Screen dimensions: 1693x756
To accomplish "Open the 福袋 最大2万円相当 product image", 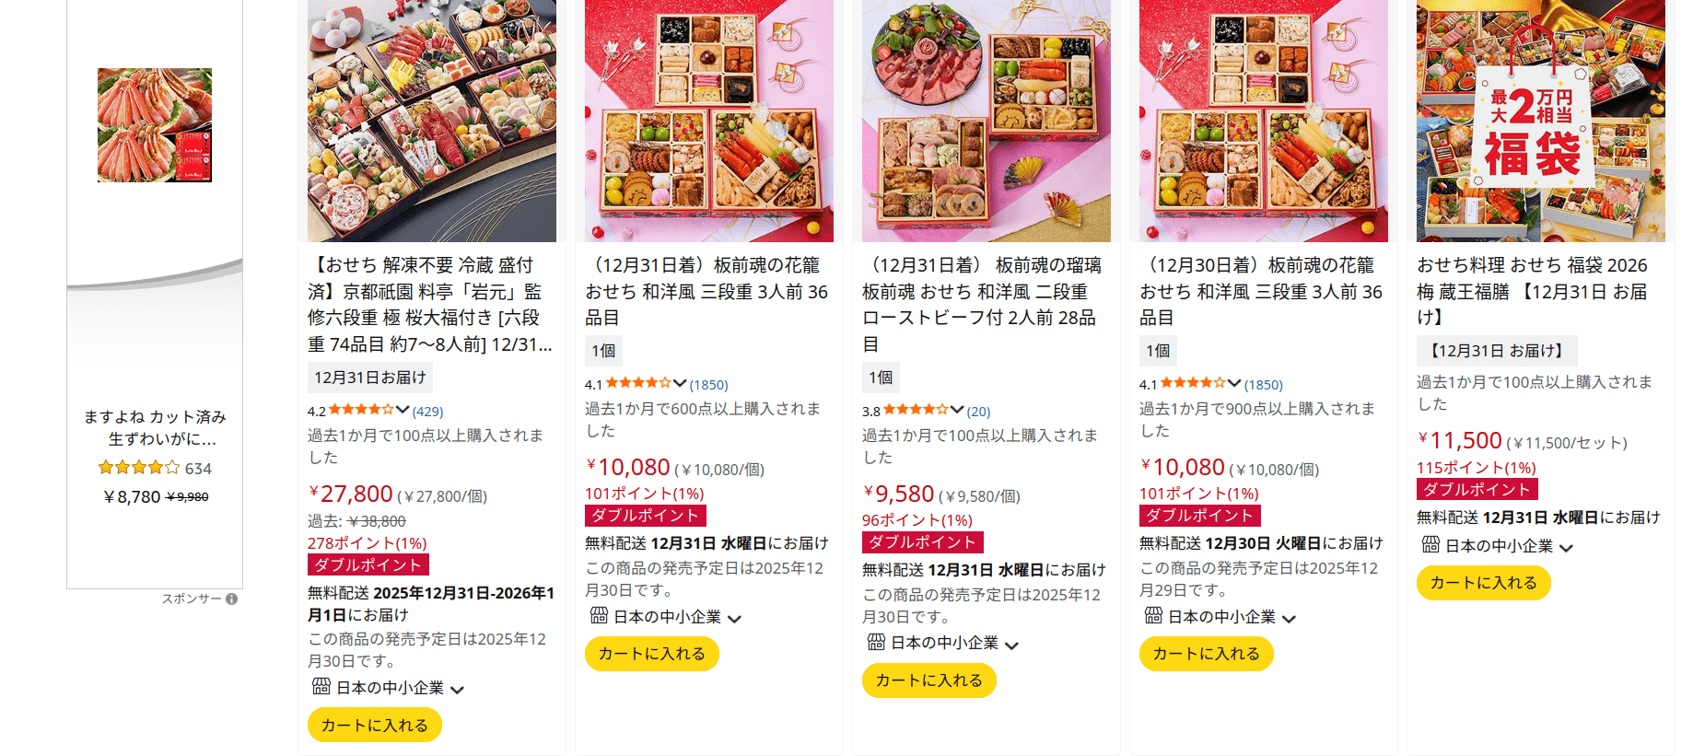I will pyautogui.click(x=1541, y=121).
